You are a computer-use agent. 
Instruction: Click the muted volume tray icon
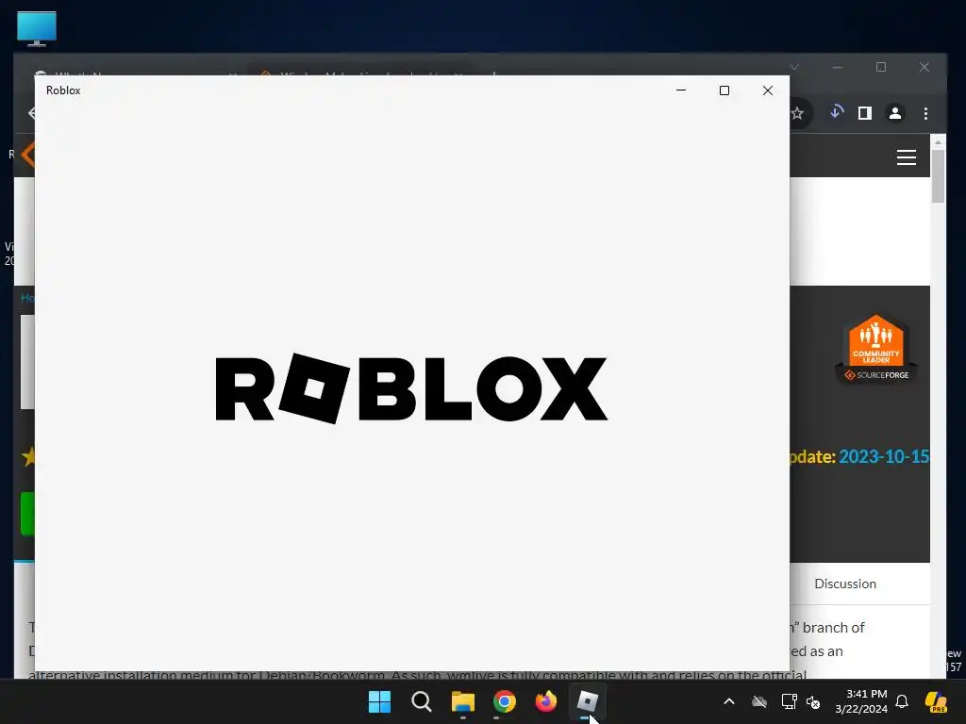[813, 702]
